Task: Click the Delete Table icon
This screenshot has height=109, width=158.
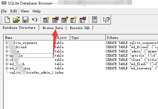Action: pyautogui.click(x=55, y=20)
